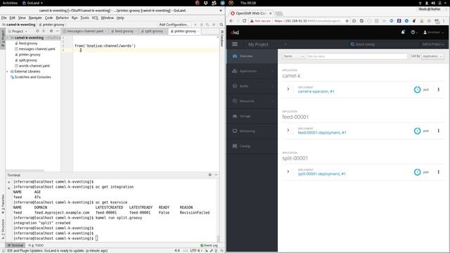Select feed.groovy in project tree
450x253 pixels.
point(28,44)
